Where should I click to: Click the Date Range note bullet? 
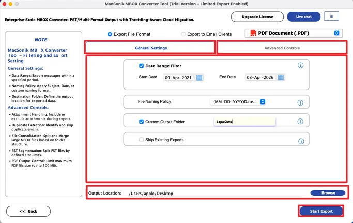click(x=43, y=77)
